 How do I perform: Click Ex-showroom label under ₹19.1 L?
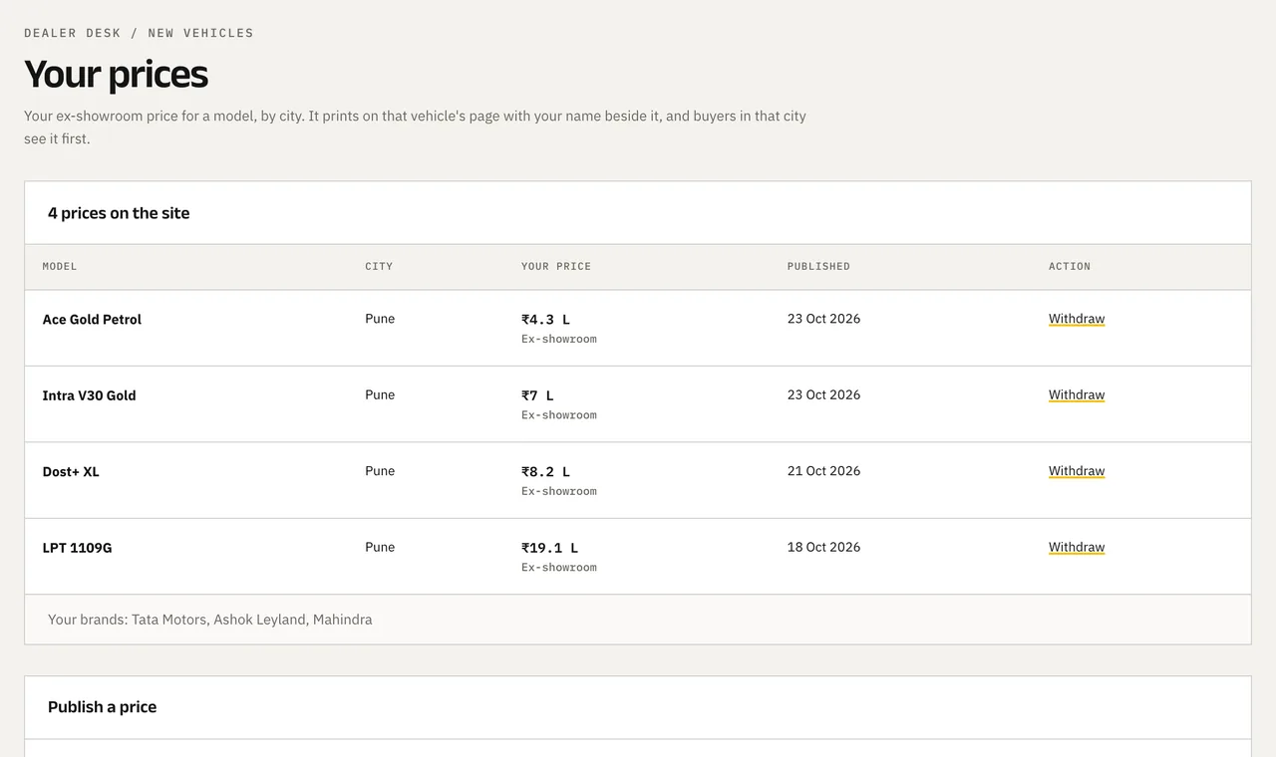point(559,568)
